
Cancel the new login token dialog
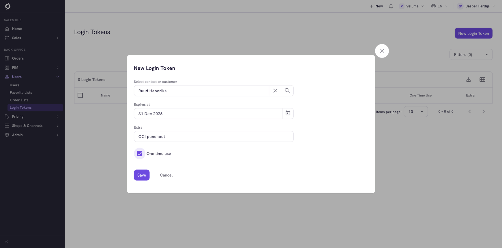click(x=166, y=175)
